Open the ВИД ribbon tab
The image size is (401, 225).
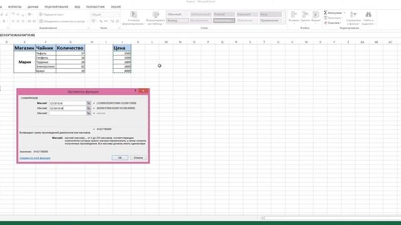pos(77,7)
